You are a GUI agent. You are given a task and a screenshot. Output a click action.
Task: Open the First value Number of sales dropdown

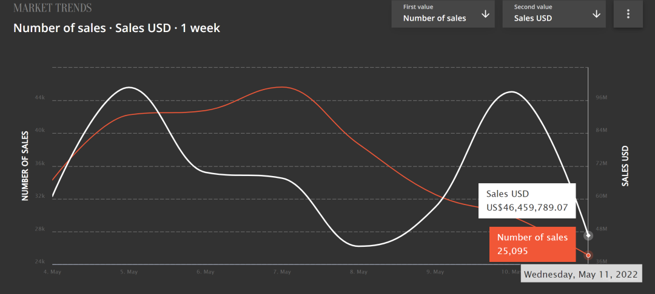click(x=443, y=14)
